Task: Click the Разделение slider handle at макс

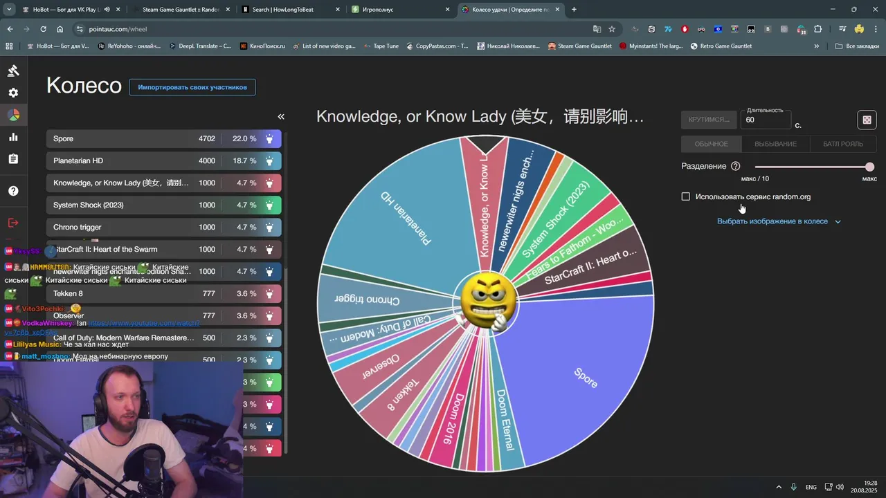Action: (x=869, y=167)
